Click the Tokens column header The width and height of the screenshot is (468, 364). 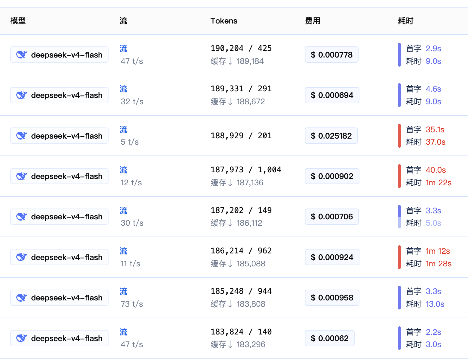[x=224, y=21]
